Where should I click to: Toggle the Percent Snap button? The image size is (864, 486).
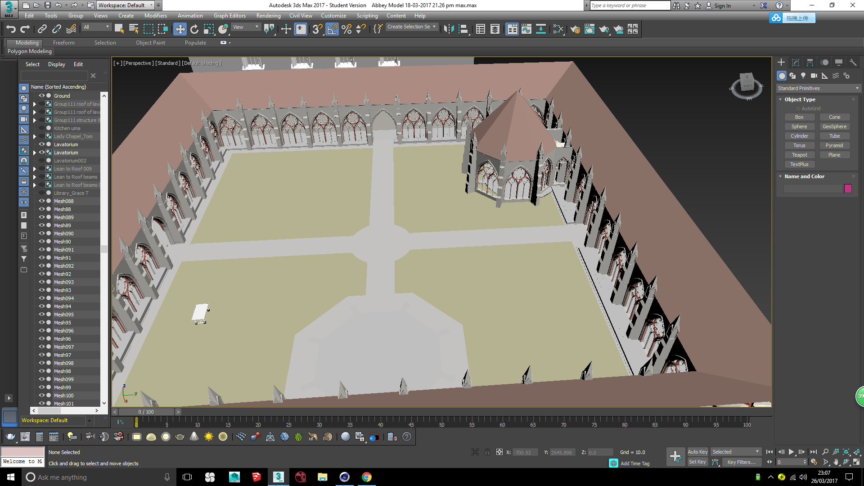click(346, 29)
